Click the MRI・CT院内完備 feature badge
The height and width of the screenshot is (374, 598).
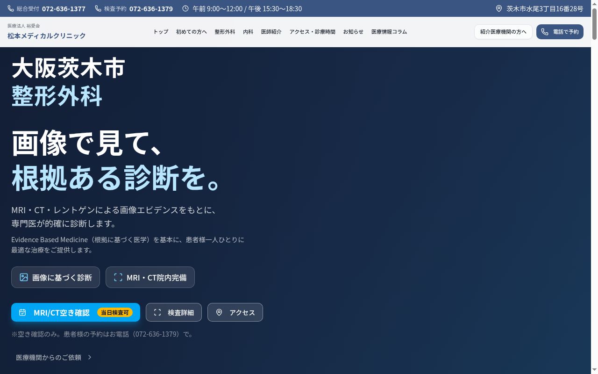click(150, 277)
